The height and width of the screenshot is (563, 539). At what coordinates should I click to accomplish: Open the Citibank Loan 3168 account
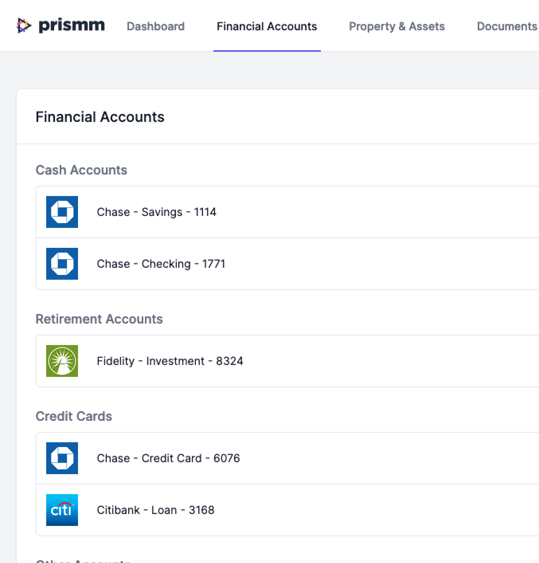[x=155, y=510]
